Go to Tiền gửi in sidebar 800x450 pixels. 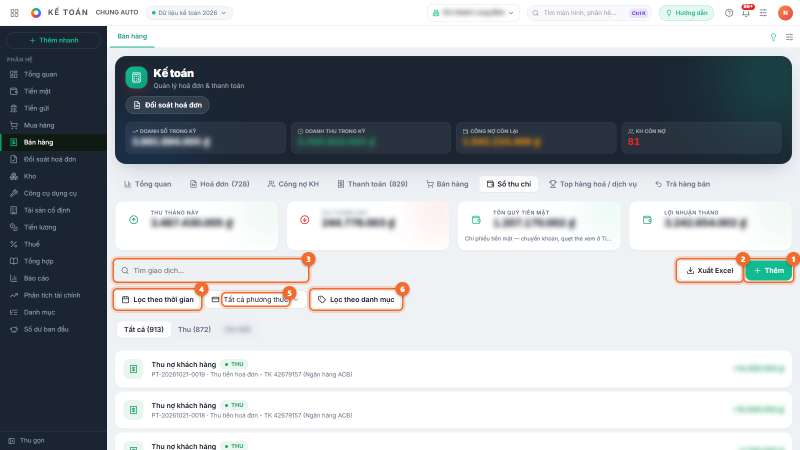tap(53, 108)
